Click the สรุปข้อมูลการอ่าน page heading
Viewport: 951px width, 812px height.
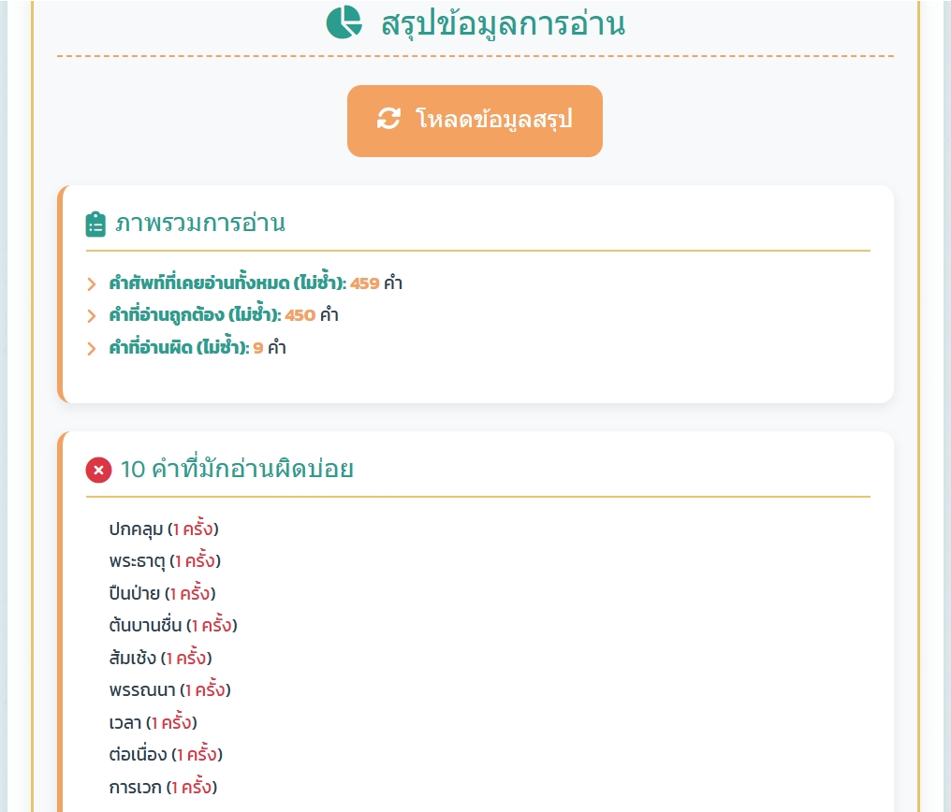pos(503,23)
